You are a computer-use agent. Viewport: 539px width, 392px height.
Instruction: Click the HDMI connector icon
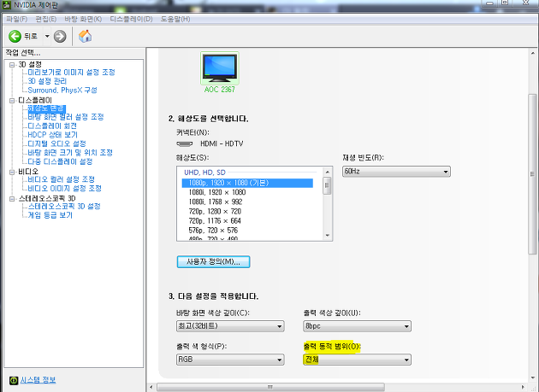point(185,143)
